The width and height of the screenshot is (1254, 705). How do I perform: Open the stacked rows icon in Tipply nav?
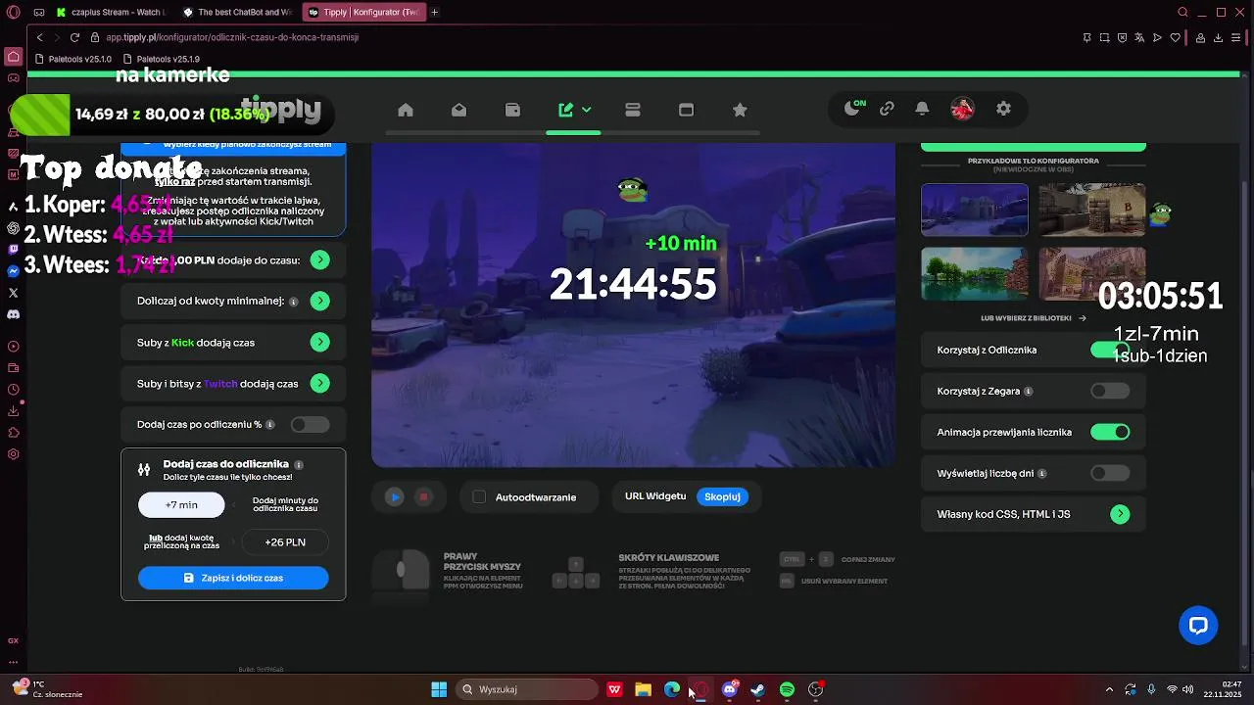pos(633,110)
